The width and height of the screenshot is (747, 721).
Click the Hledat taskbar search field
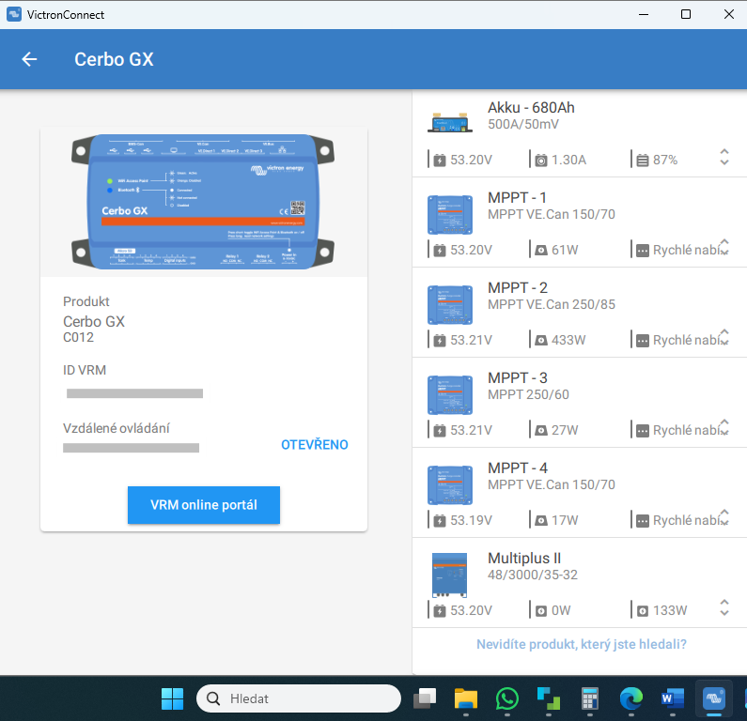[x=299, y=698]
